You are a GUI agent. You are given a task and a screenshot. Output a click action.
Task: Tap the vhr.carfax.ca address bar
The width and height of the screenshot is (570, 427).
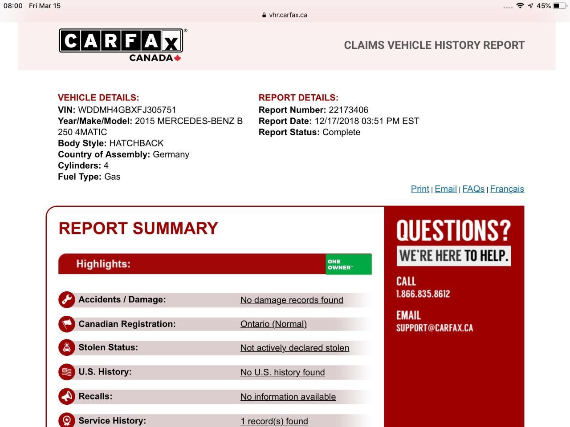[285, 15]
